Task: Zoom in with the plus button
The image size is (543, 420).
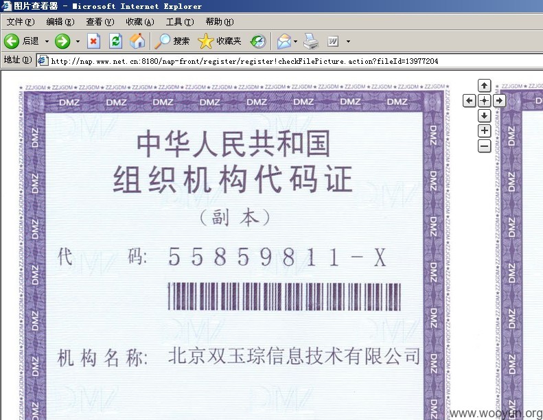Action: (x=484, y=130)
